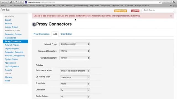Image resolution: width=177 pixels, height=99 pixels.
Task: Open Reports in sidebar
Action: click(x=8, y=70)
